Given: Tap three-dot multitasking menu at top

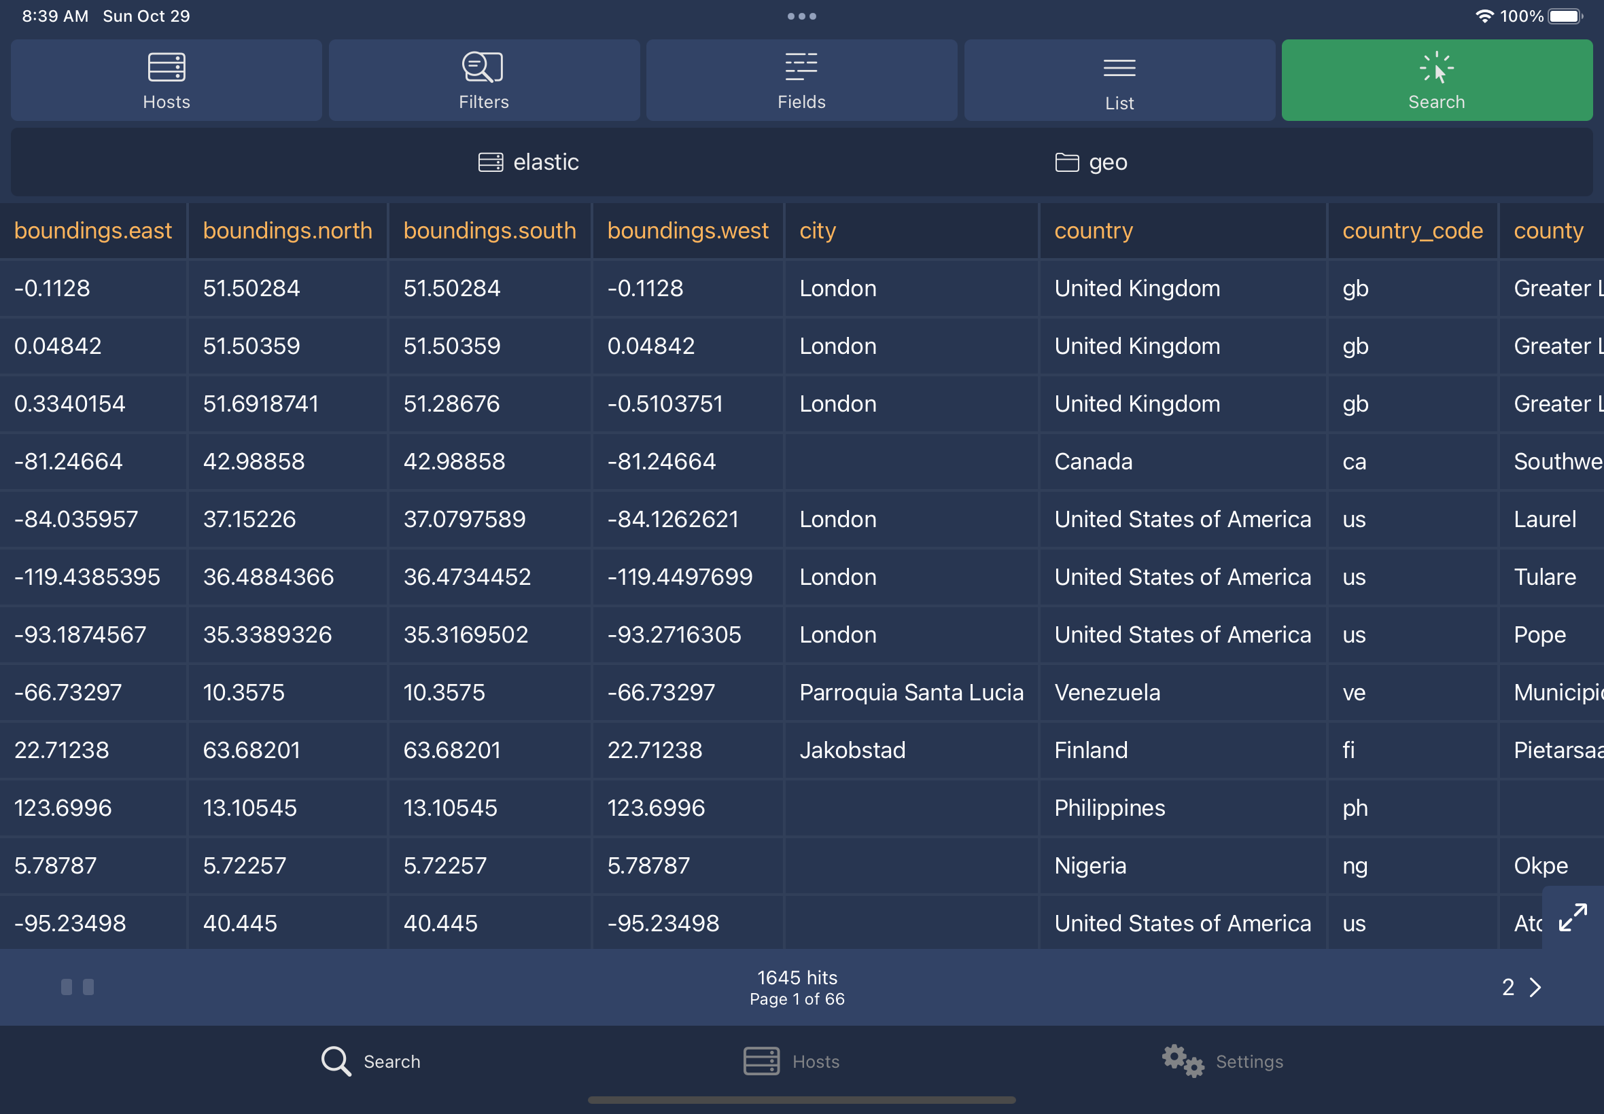Looking at the screenshot, I should pyautogui.click(x=801, y=16).
